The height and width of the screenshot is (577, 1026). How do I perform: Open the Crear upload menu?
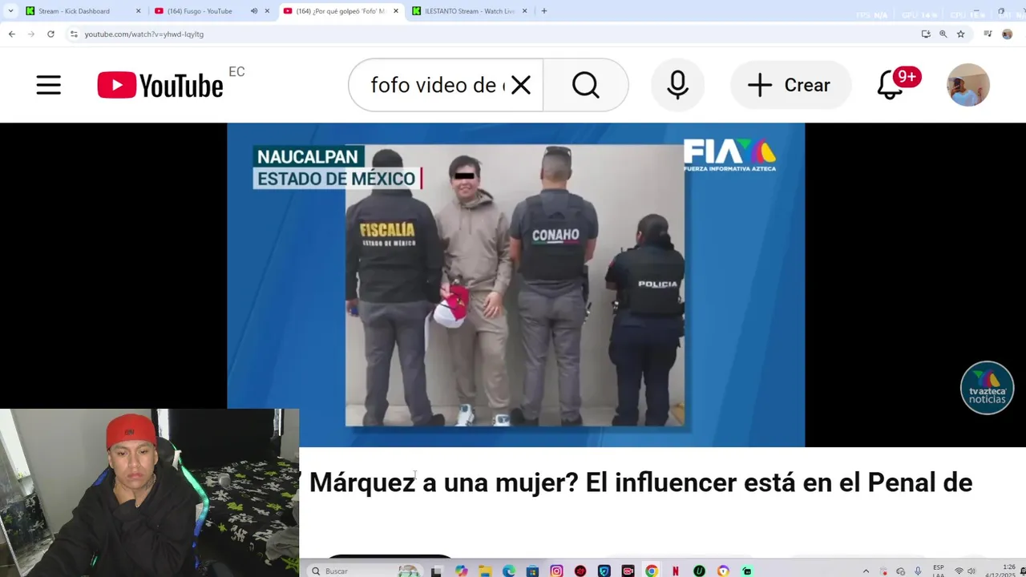click(790, 85)
